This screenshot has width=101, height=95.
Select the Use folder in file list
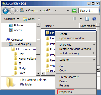click(50, 60)
